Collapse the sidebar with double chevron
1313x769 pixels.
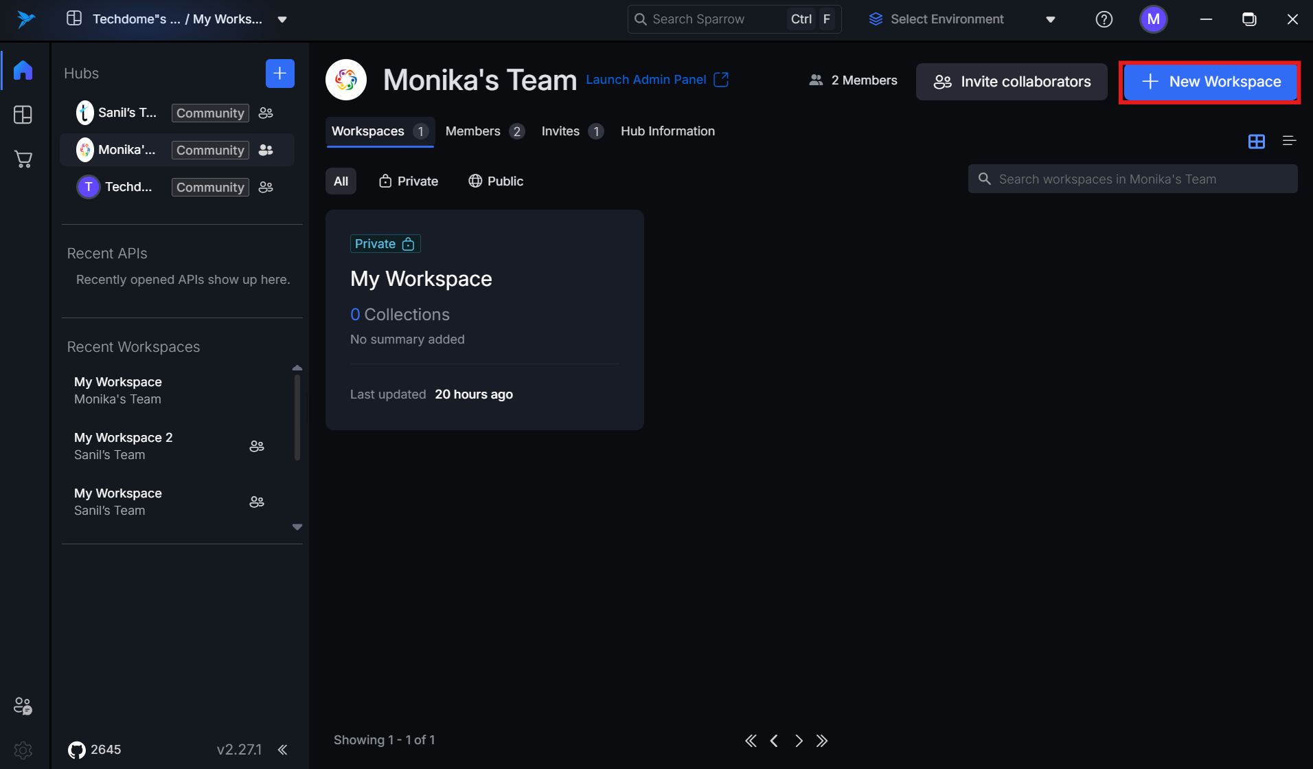click(282, 750)
